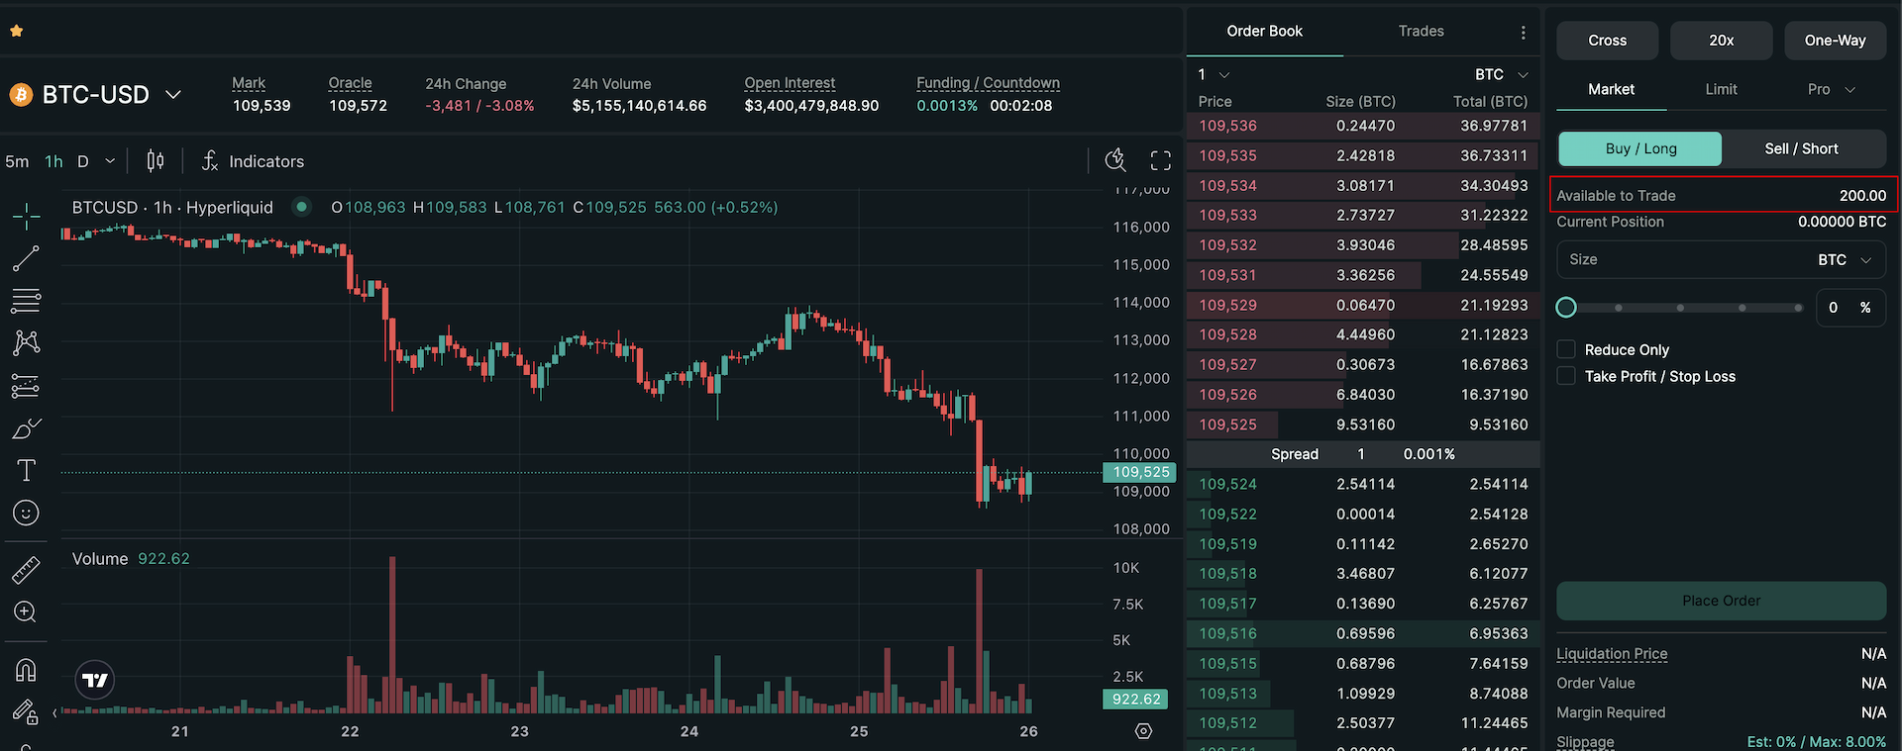Click the order size slider handle
The height and width of the screenshot is (751, 1902).
[1566, 308]
